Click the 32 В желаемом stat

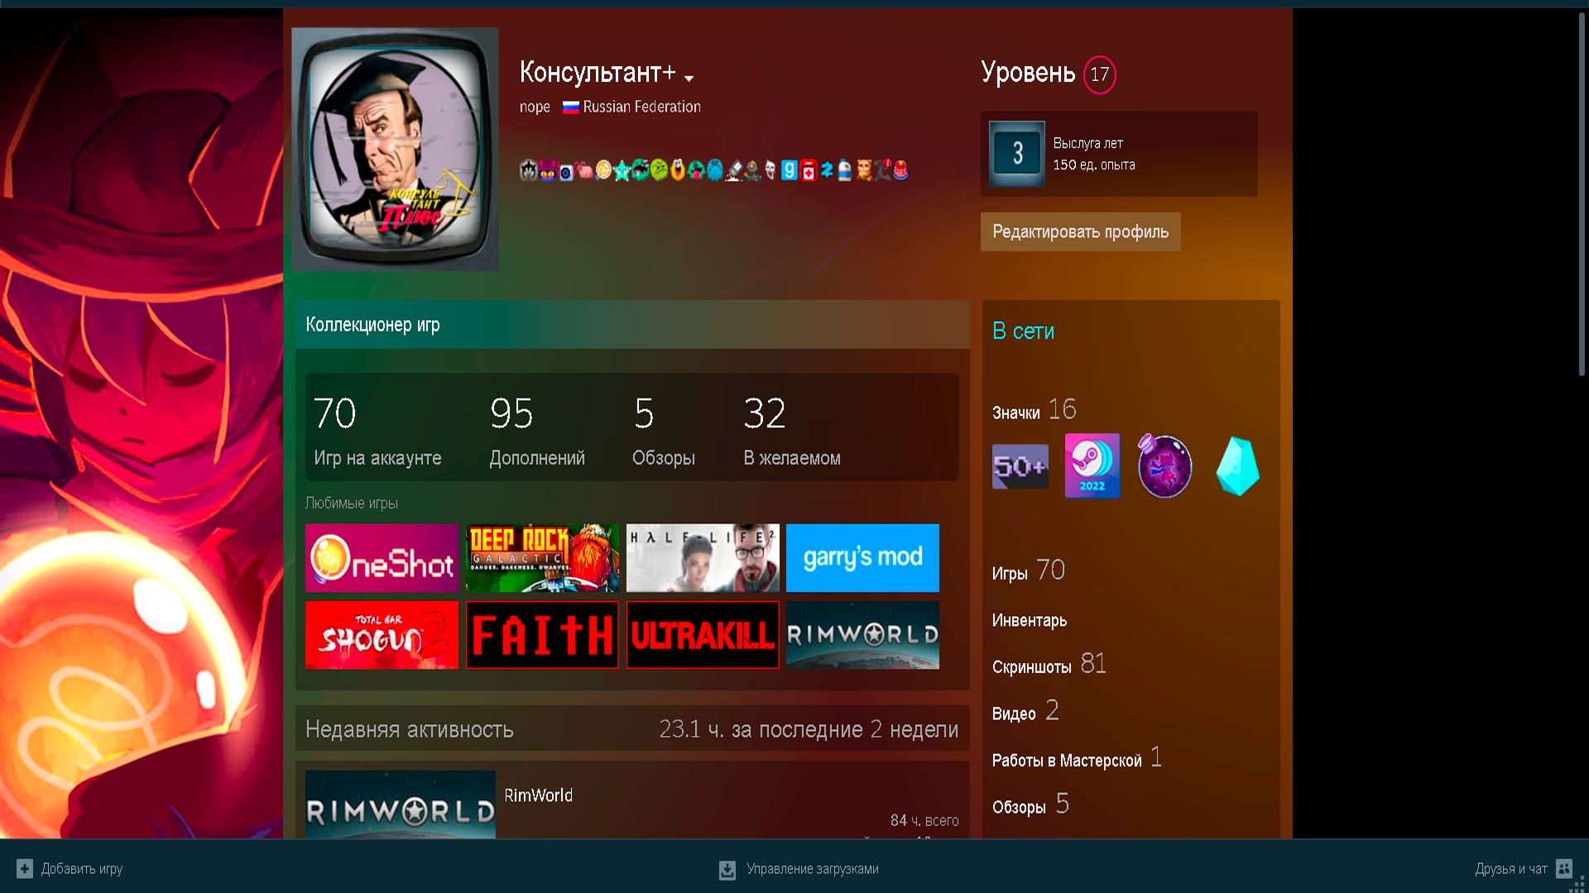coord(792,431)
